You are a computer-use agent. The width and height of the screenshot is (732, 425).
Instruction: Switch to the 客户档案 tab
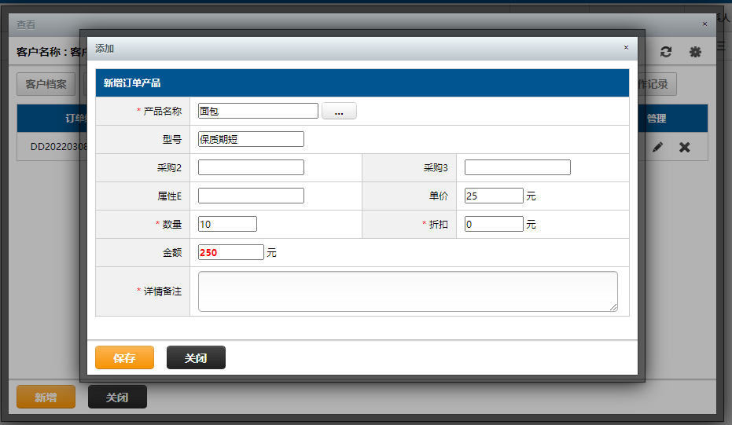click(46, 84)
